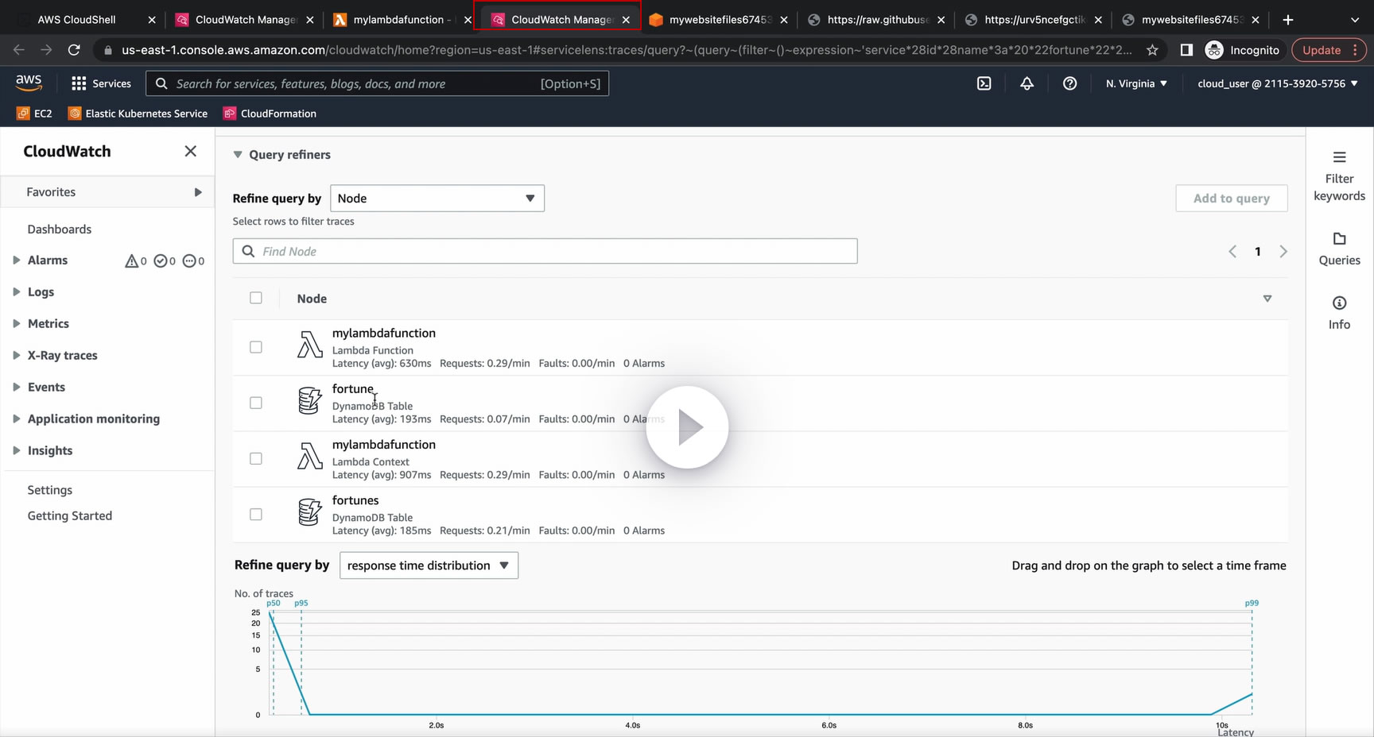Expand the Favorites submenu
This screenshot has height=737, width=1374.
[198, 192]
